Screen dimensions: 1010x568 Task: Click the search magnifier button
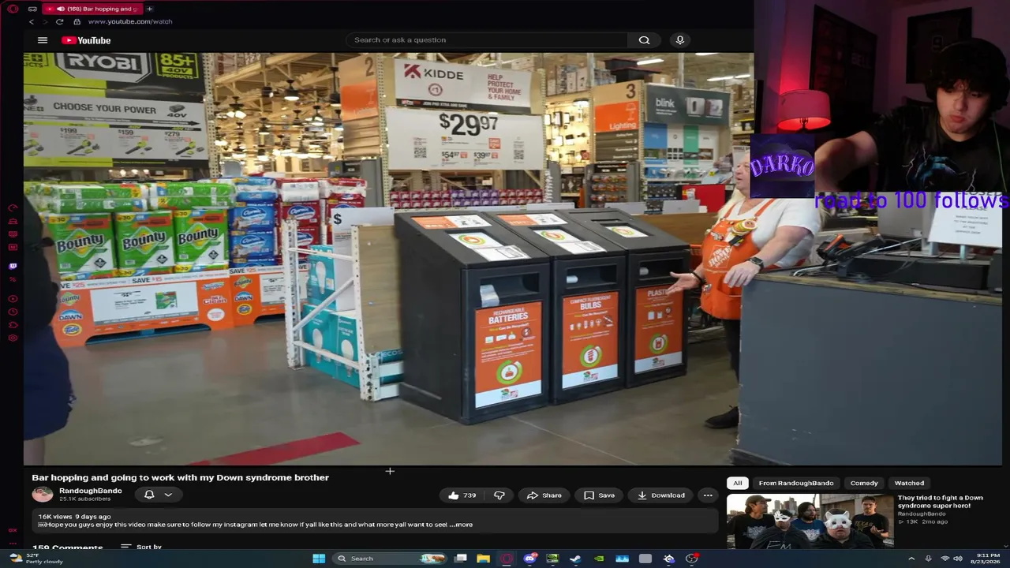pos(645,40)
